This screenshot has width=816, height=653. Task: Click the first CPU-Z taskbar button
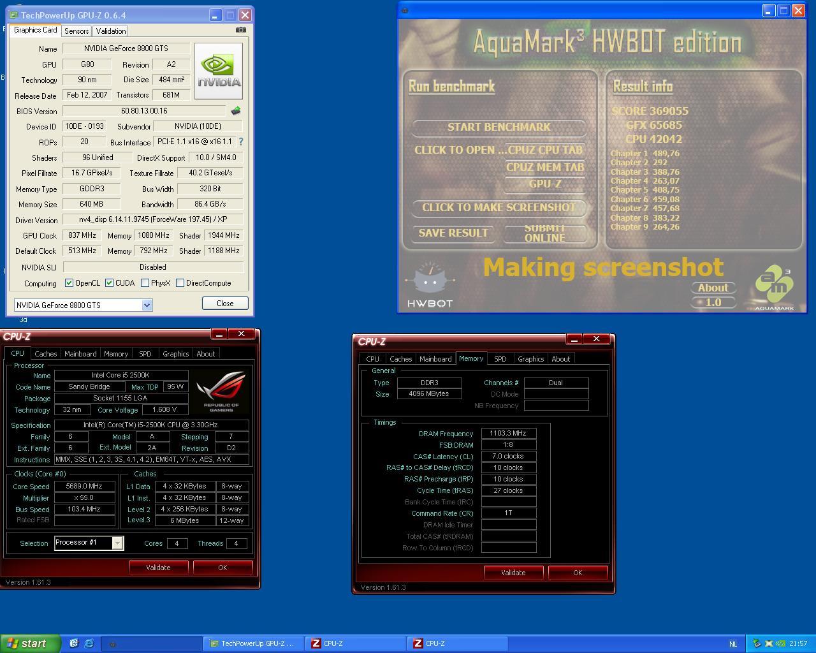coord(355,643)
